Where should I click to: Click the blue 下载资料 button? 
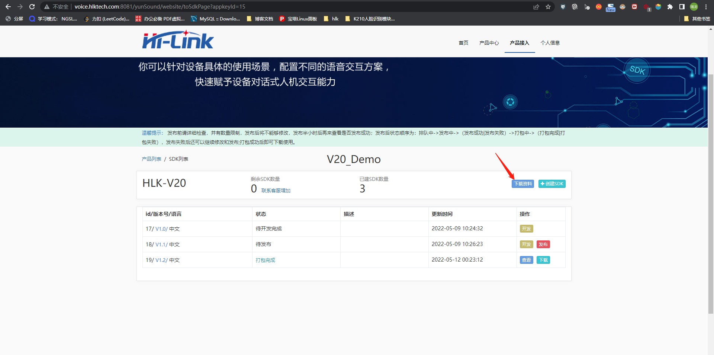(x=523, y=184)
